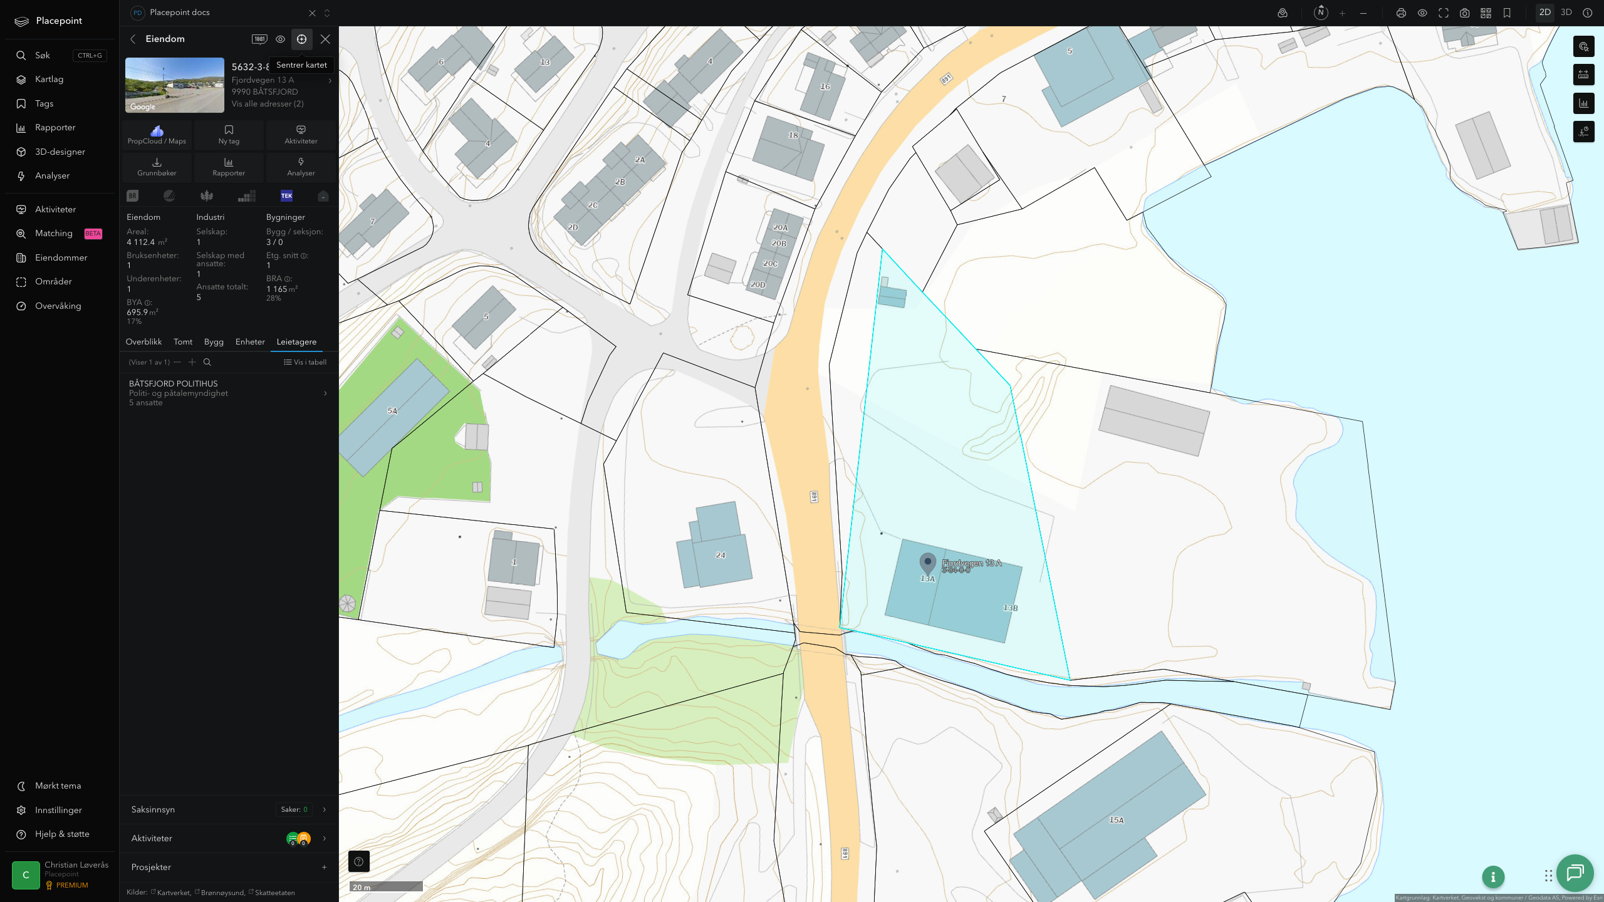This screenshot has height=902, width=1604.
Task: Open PropCloud / Maps button
Action: pyautogui.click(x=157, y=135)
